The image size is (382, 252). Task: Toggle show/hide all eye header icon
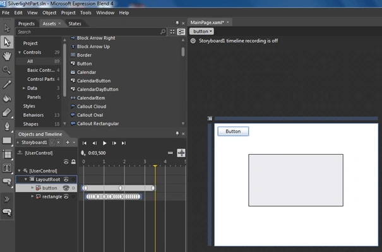[66, 162]
